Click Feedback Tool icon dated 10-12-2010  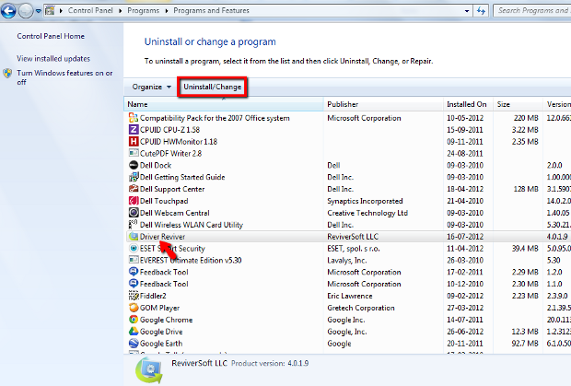(x=134, y=284)
